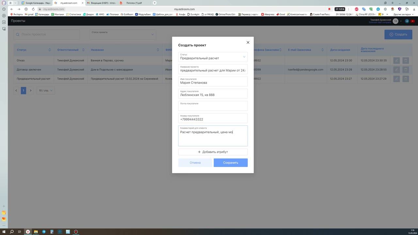Open Windows Start menu
Screen dimensions: 418x235
click(x=4, y=232)
